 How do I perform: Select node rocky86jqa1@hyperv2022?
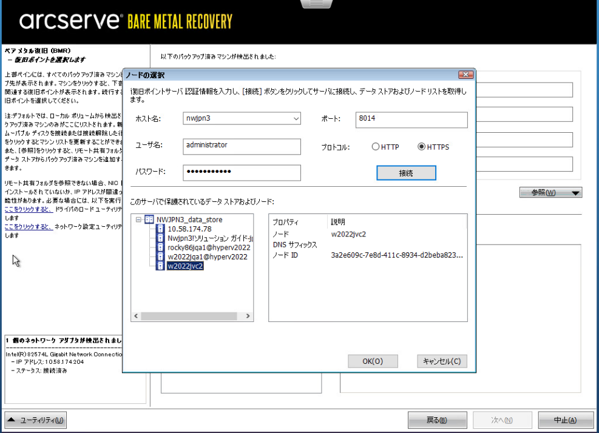coord(209,247)
